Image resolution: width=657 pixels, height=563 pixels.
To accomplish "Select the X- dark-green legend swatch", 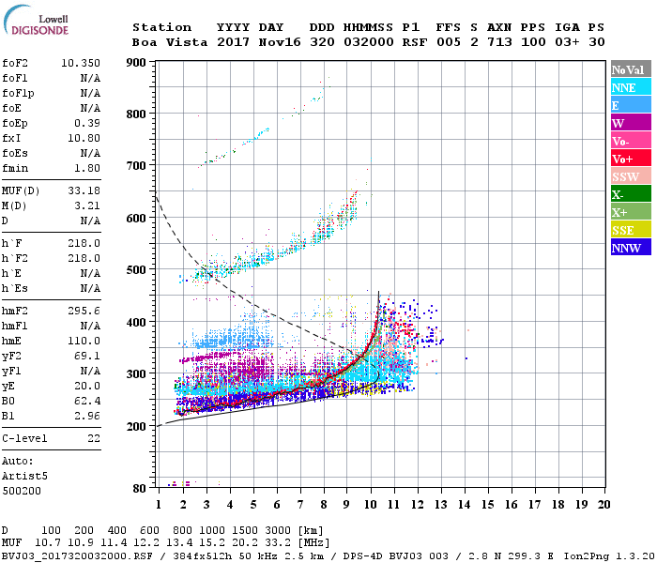I will coord(631,194).
